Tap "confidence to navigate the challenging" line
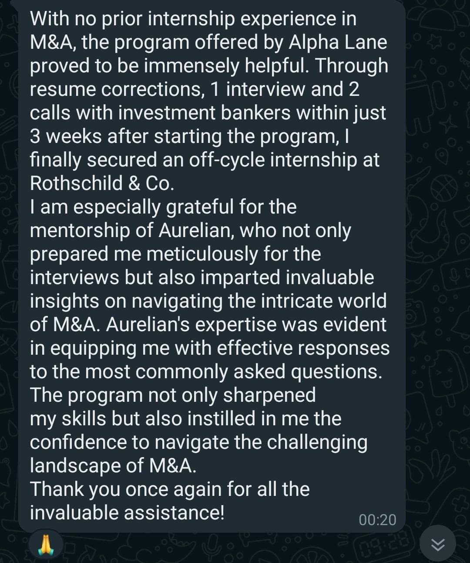The height and width of the screenshot is (563, 470). 198,442
